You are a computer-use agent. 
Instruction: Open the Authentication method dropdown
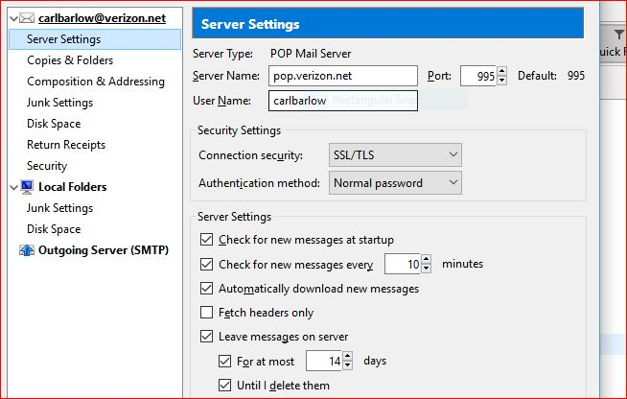tap(395, 182)
